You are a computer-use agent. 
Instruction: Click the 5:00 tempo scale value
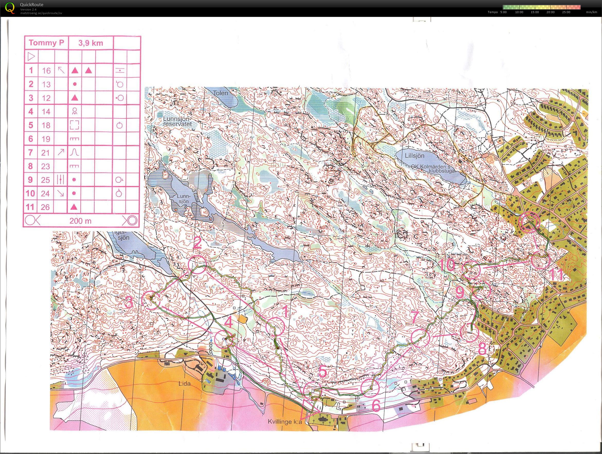[x=504, y=12]
